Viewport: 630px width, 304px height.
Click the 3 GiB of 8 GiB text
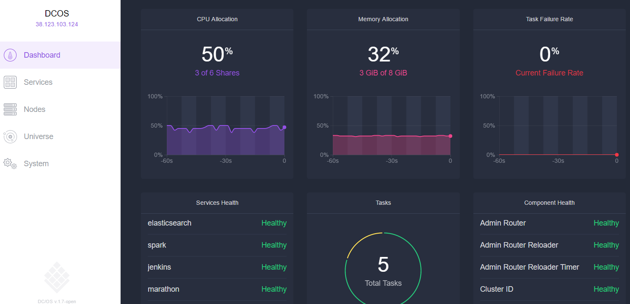[383, 73]
